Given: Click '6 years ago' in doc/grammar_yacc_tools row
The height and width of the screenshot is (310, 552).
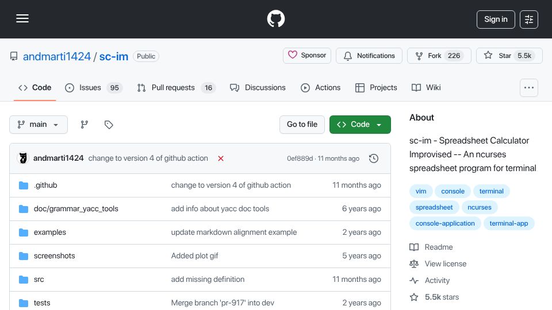Looking at the screenshot, I should (362, 209).
